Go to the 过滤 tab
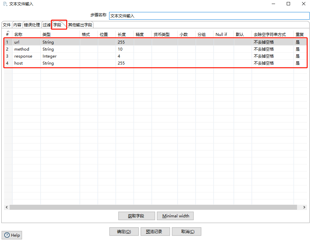 coord(46,25)
